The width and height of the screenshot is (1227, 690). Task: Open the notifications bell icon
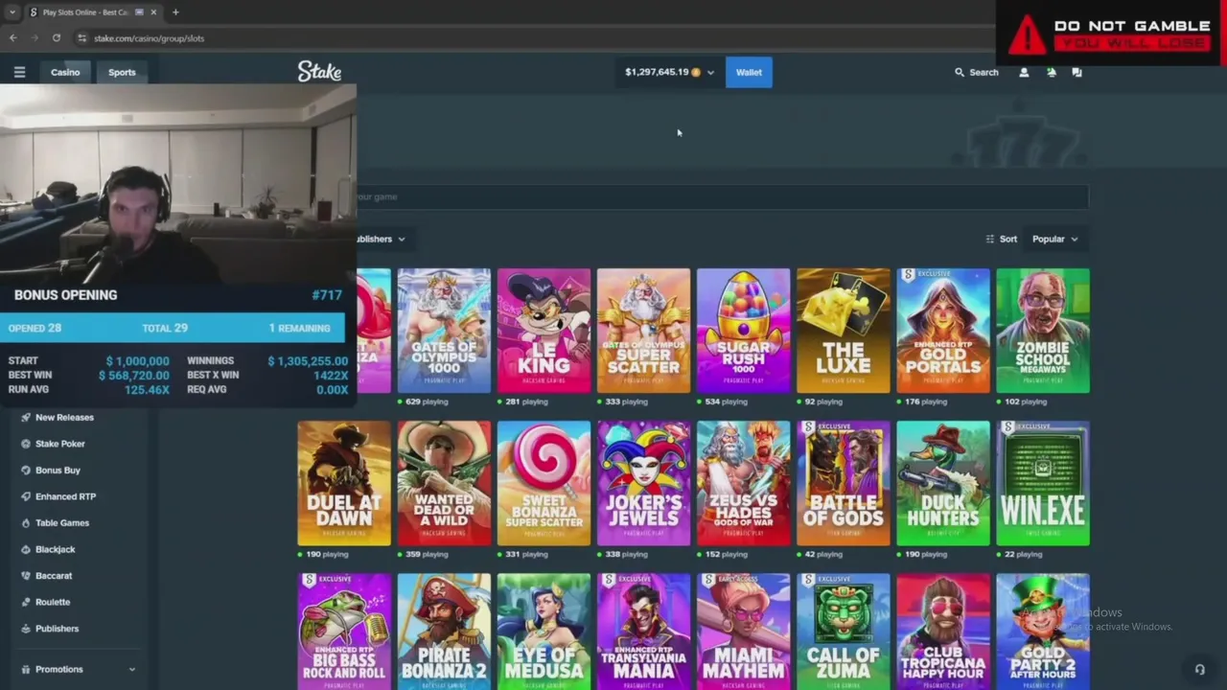click(1051, 72)
